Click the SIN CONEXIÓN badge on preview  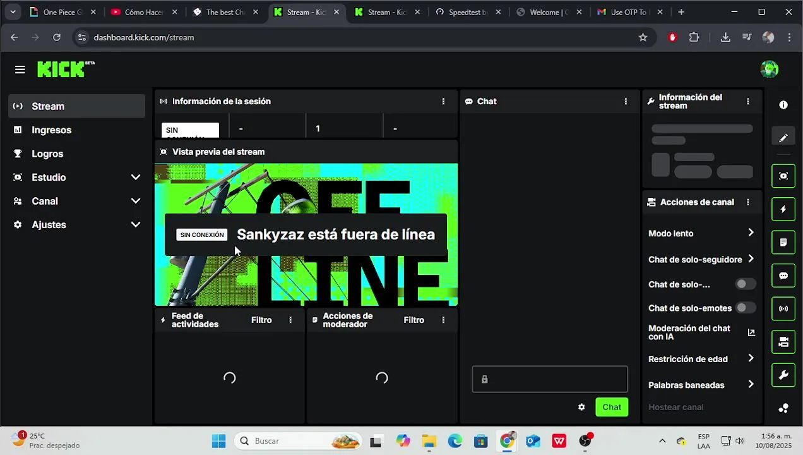(202, 234)
